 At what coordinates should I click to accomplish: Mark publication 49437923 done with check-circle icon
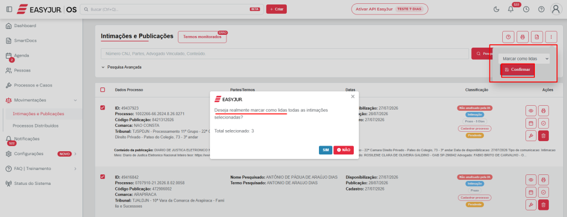pos(544,123)
